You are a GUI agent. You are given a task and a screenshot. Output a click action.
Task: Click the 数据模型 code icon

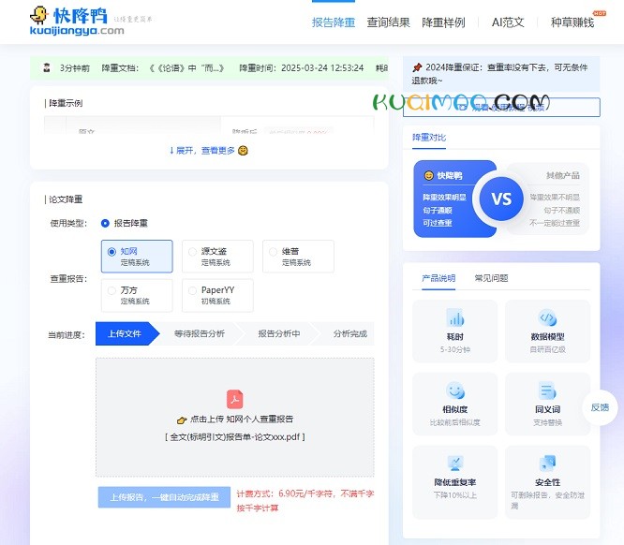[x=547, y=317]
